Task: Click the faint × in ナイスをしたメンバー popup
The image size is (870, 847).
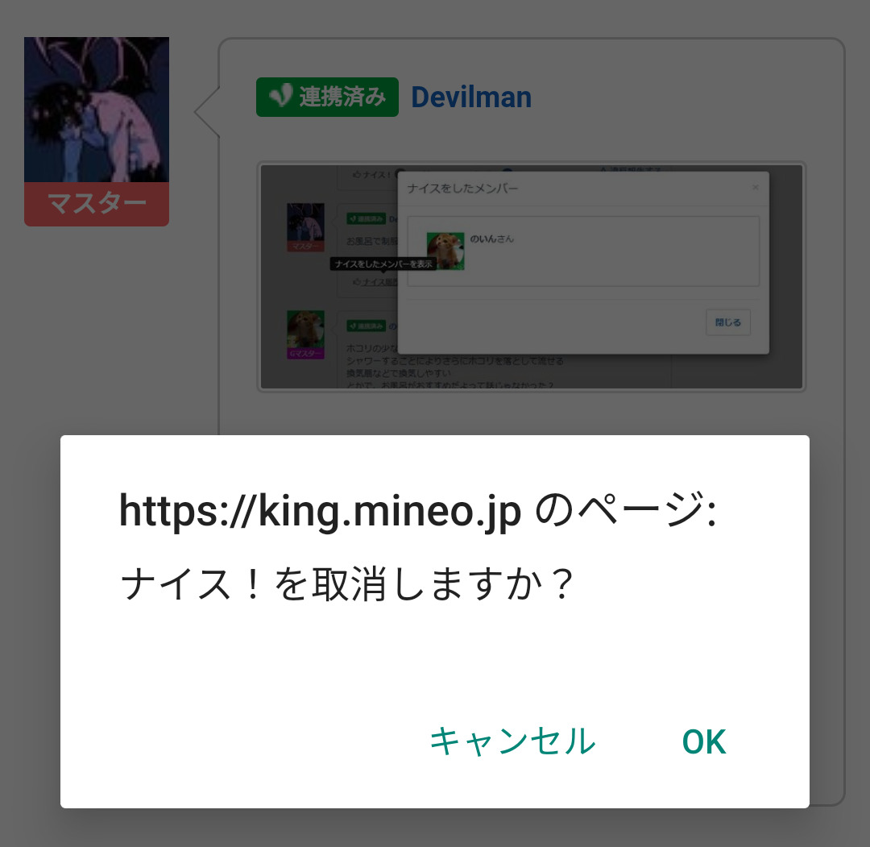Action: tap(755, 188)
